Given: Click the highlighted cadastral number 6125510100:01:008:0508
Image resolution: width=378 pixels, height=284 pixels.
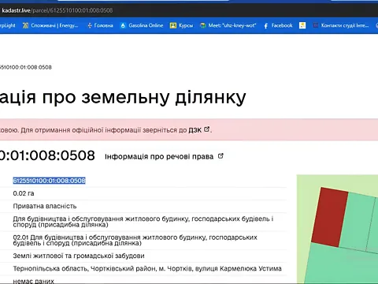Looking at the screenshot, I should 49,181.
